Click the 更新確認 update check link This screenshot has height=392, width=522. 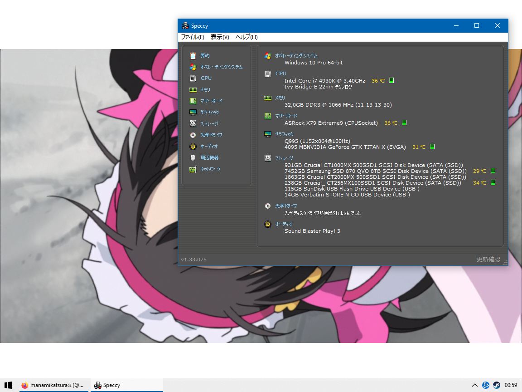click(488, 260)
